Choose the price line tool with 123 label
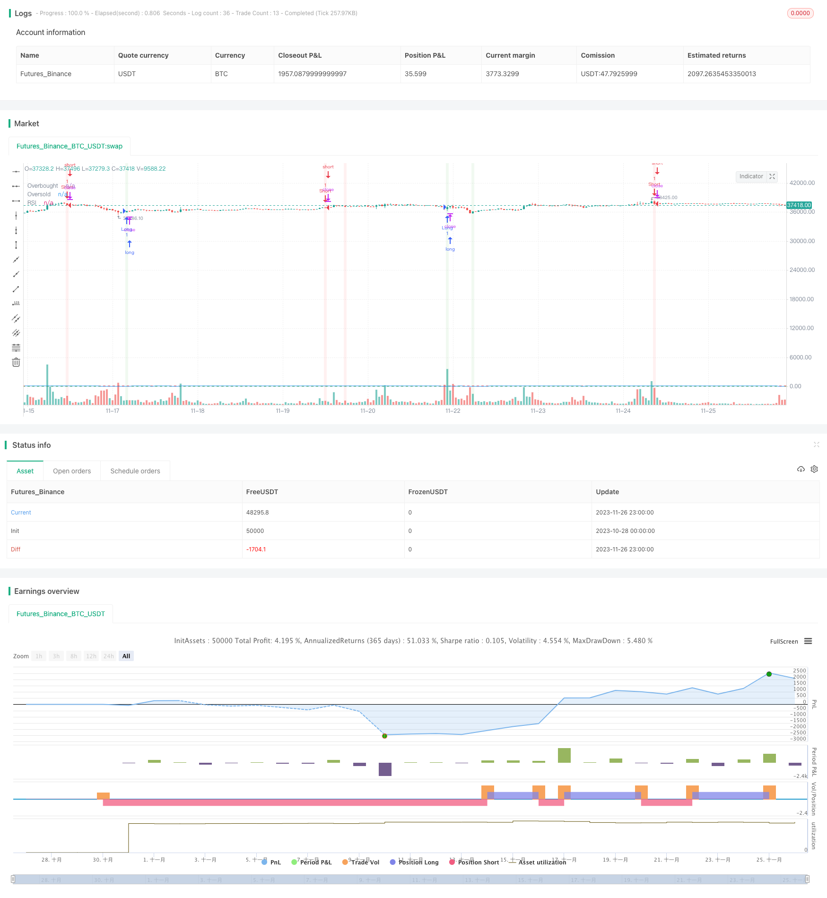This screenshot has height=898, width=827. [16, 304]
